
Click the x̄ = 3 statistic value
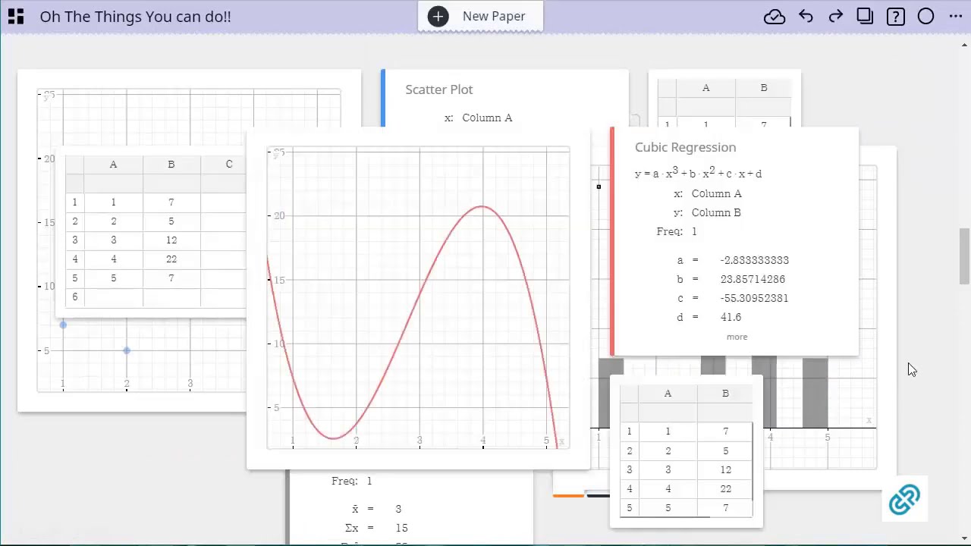[398, 509]
